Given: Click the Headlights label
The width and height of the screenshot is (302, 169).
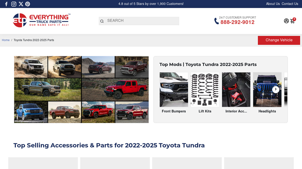Looking at the screenshot, I should (267, 111).
